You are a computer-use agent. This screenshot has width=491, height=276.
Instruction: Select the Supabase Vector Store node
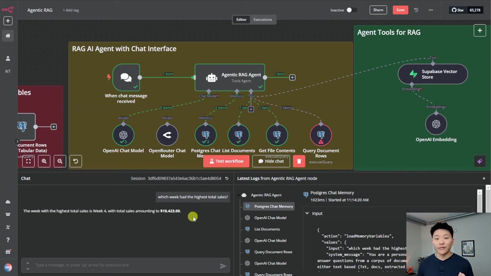pos(433,74)
